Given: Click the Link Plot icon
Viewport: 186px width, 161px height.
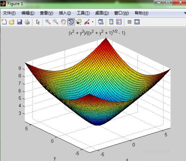Looking at the screenshot, I should 101,22.
